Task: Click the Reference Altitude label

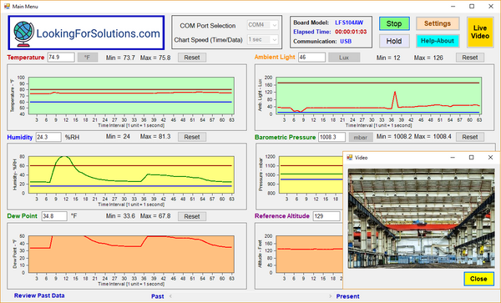Action: (x=282, y=216)
